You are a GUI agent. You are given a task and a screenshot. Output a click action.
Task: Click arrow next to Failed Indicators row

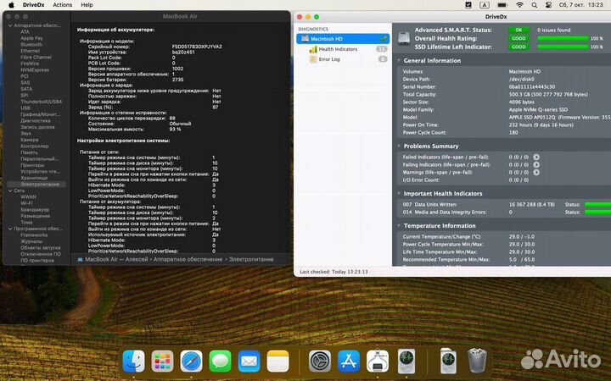pos(536,157)
